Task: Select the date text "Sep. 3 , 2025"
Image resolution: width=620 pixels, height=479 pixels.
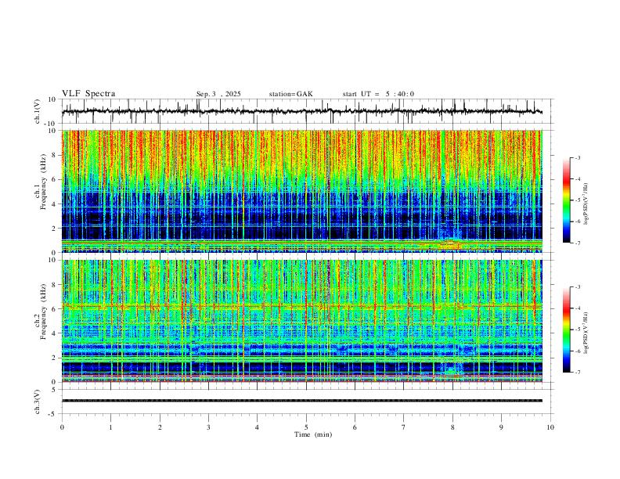Action: point(218,94)
